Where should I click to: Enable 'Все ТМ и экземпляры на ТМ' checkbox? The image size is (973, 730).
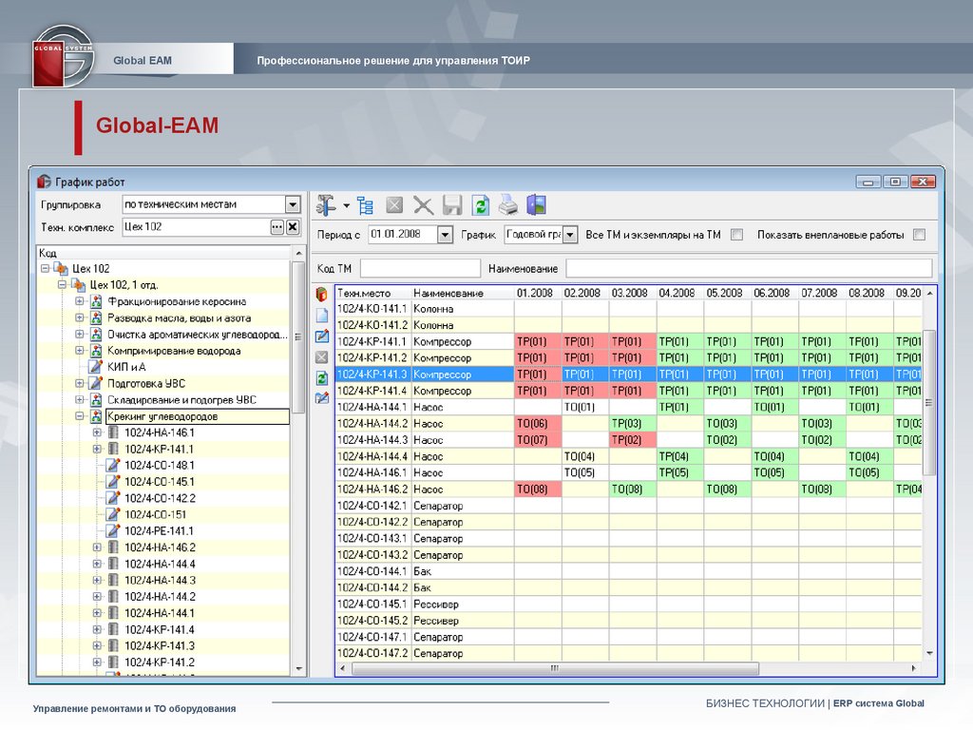[x=736, y=235]
